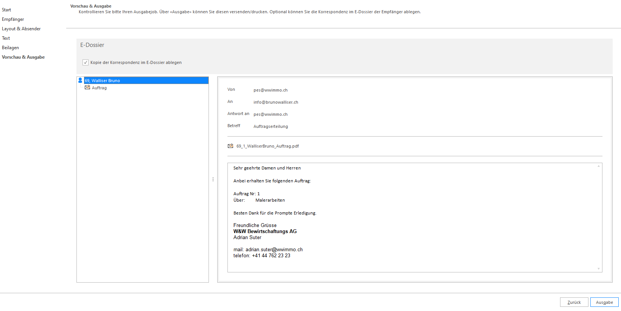
Task: Click bold 'W&W Bewirtschaftungs AG' signature line
Action: pos(265,231)
